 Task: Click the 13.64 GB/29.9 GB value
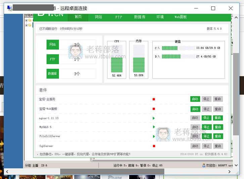click(x=208, y=48)
